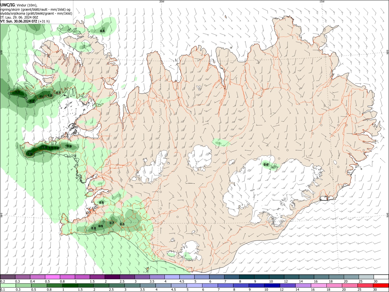Click the '0.9' precipitation value on the map
Screen dimensions: 389x292
click(101, 226)
